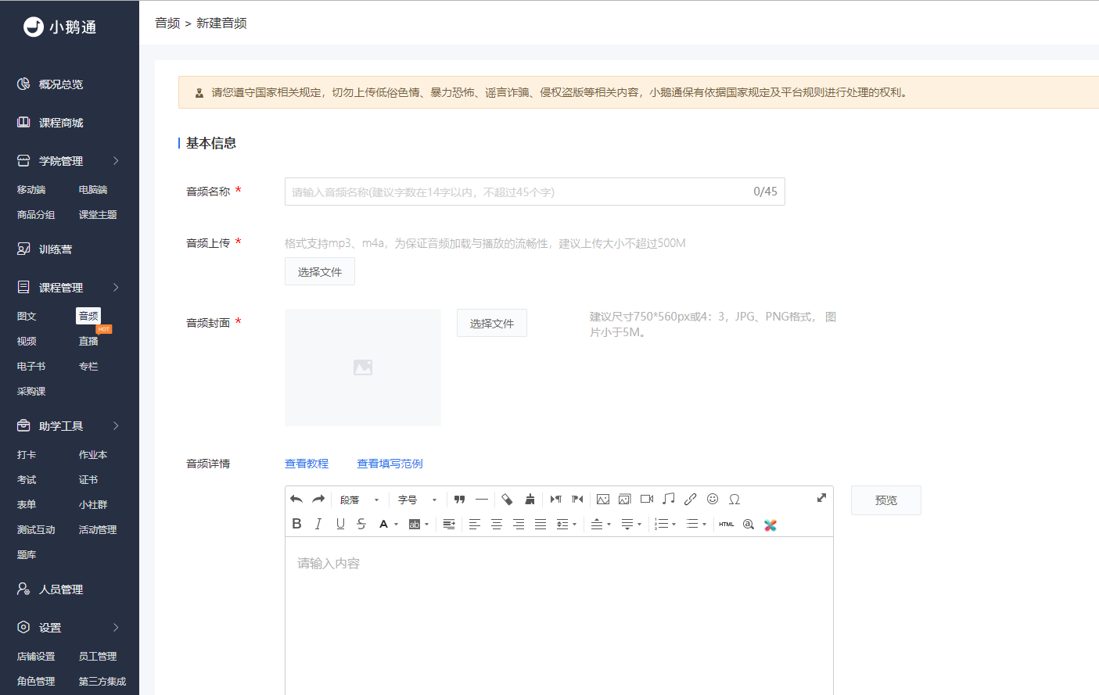The width and height of the screenshot is (1099, 695).
Task: Click the 查看教程 link
Action: [307, 464]
